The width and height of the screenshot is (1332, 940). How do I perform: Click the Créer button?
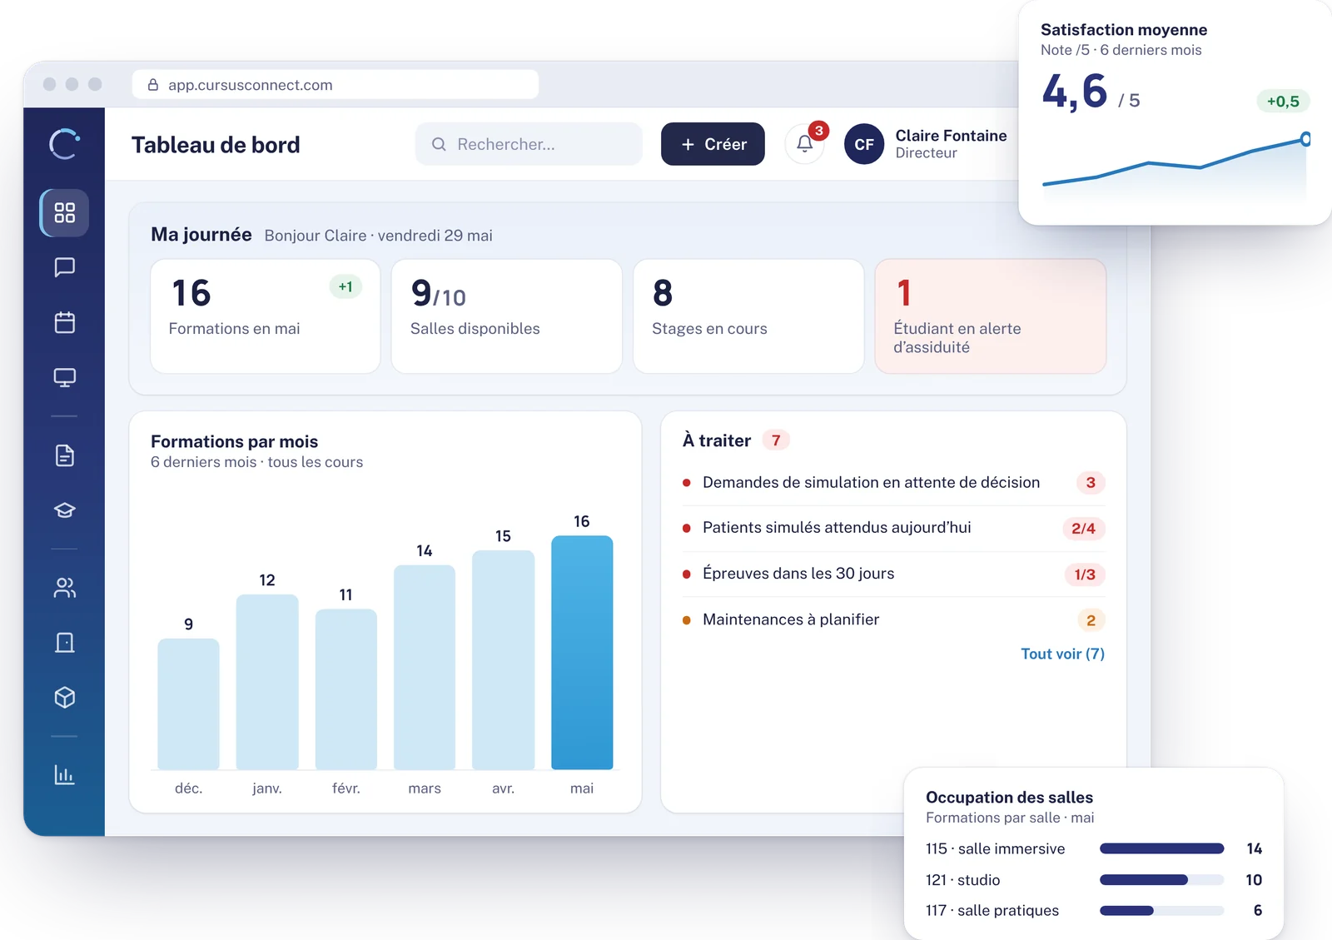click(x=713, y=144)
